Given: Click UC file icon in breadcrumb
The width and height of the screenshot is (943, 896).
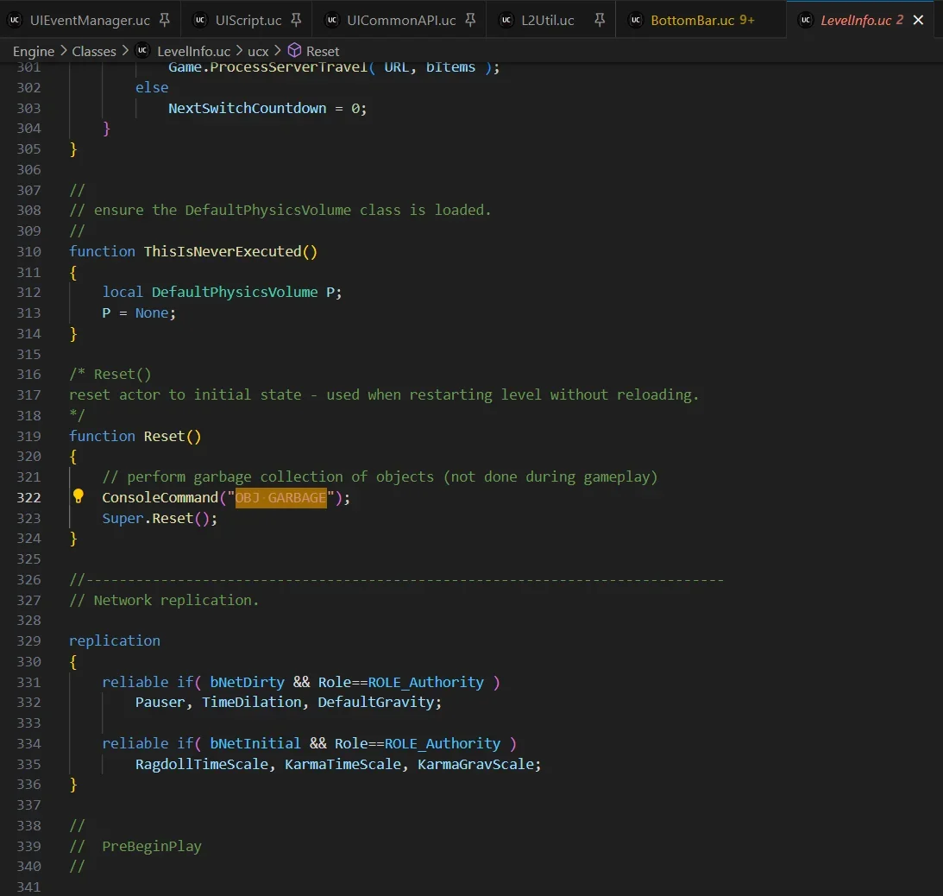Looking at the screenshot, I should coord(142,51).
